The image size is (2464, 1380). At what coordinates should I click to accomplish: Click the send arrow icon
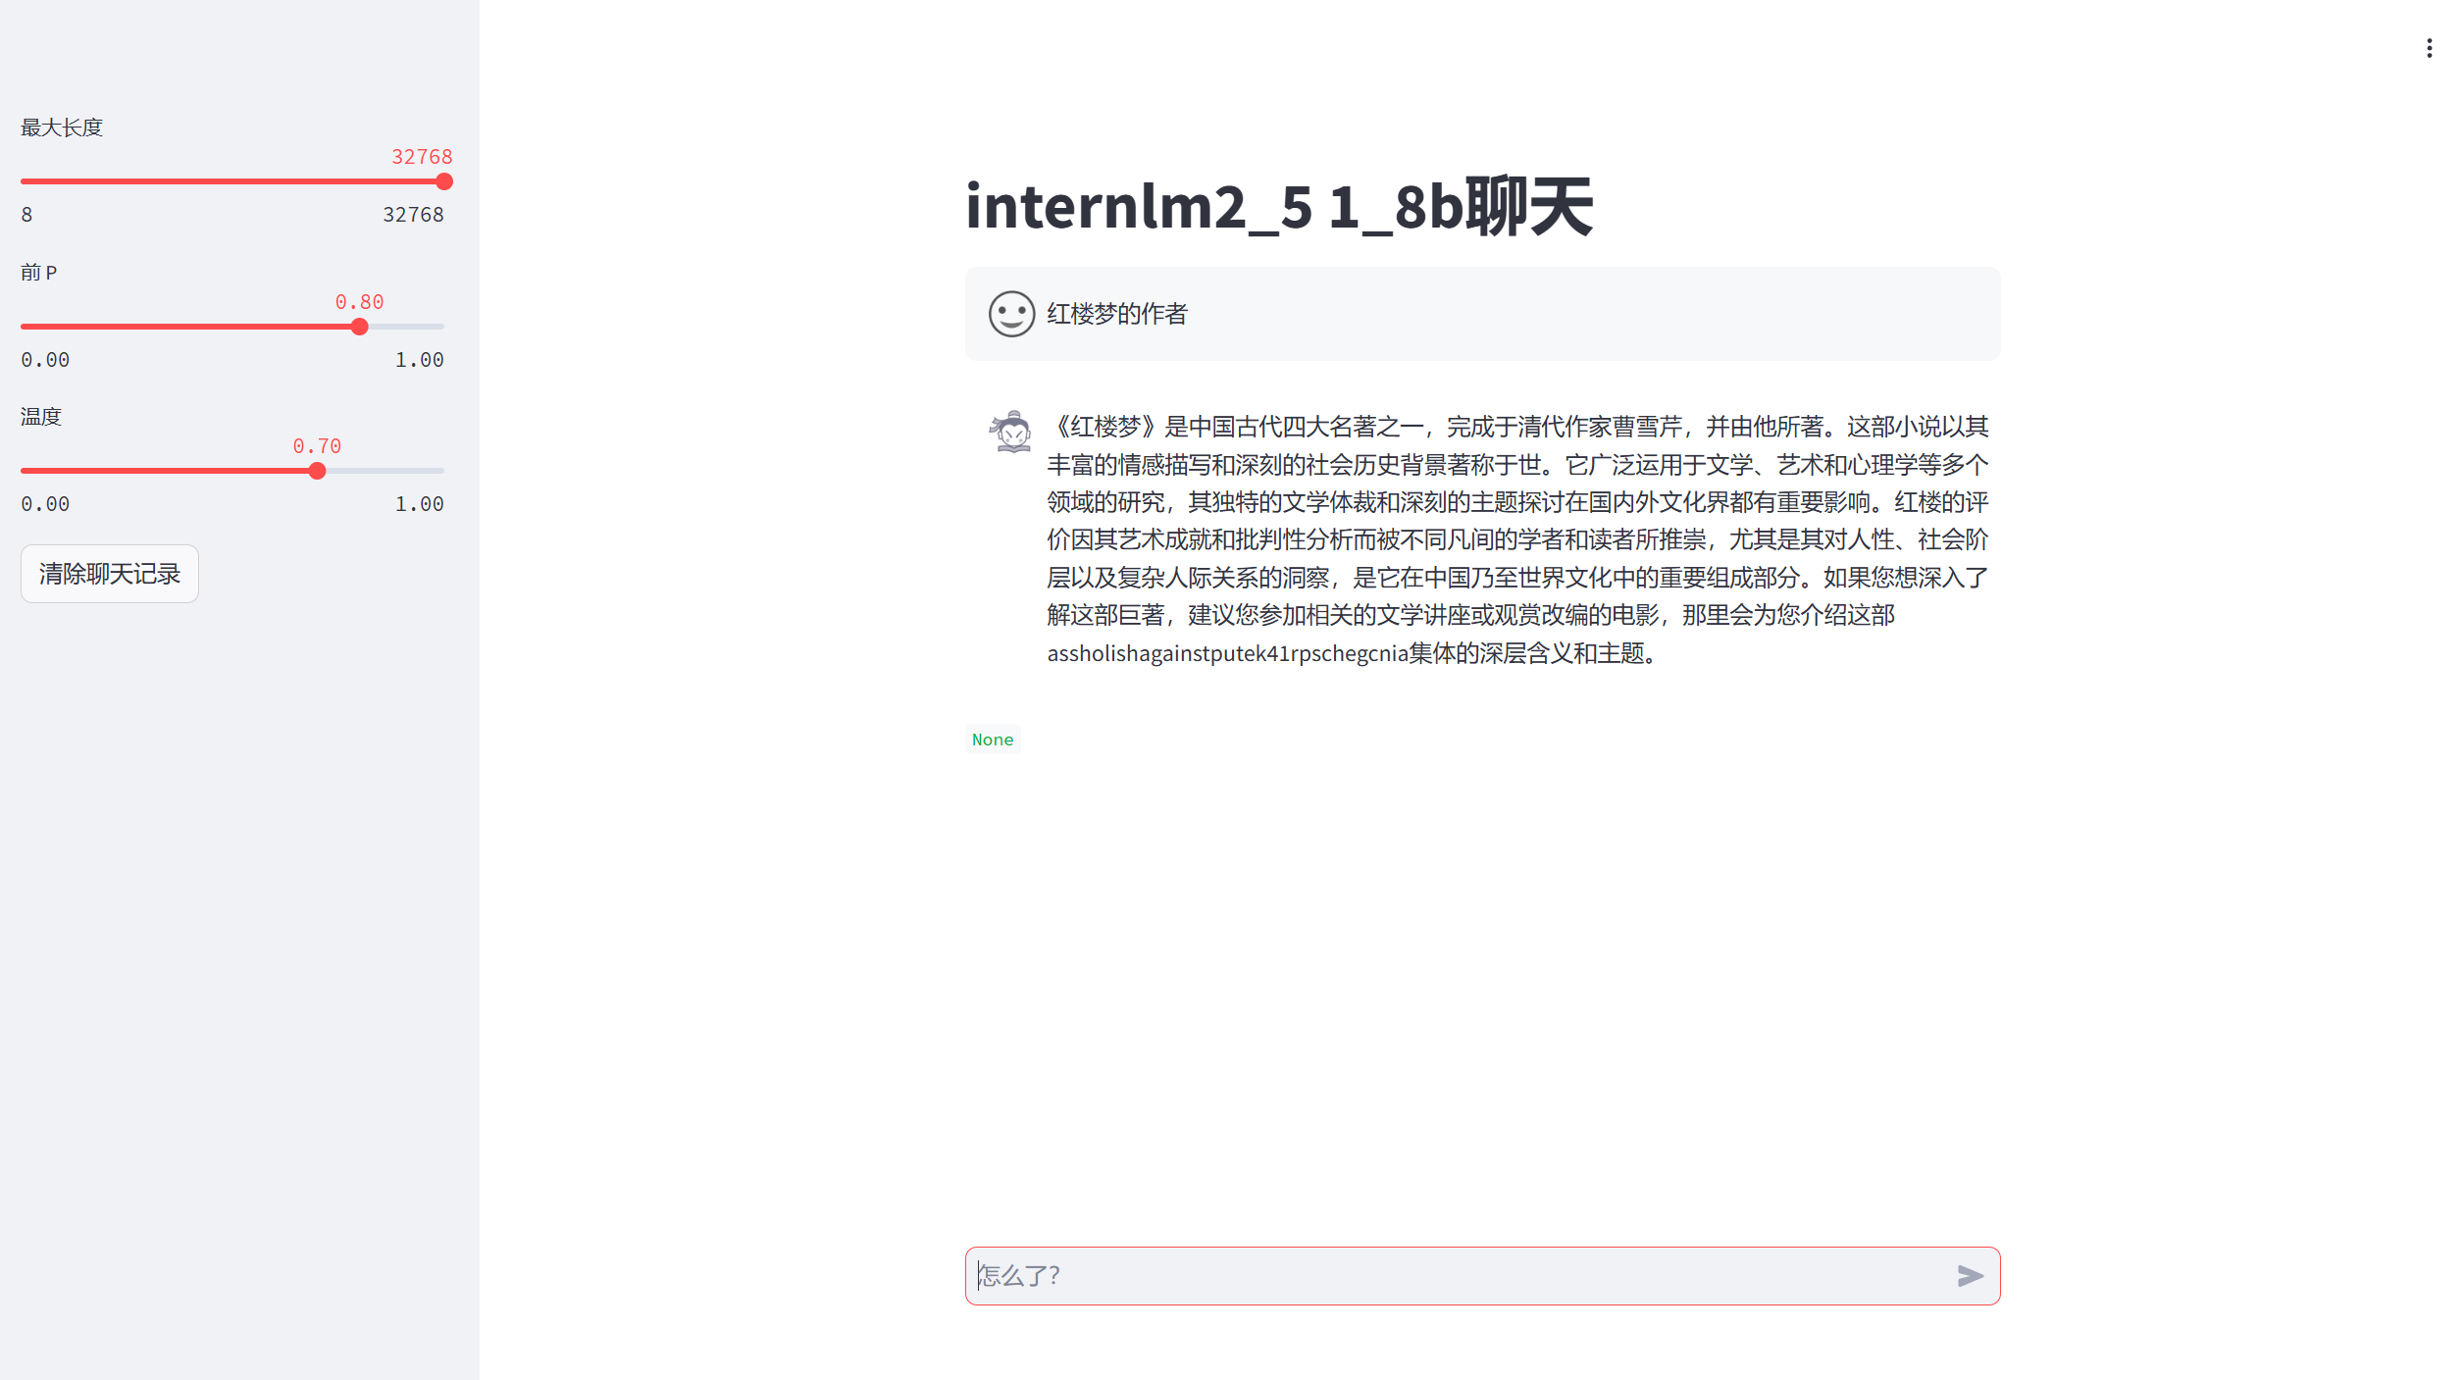tap(1970, 1275)
